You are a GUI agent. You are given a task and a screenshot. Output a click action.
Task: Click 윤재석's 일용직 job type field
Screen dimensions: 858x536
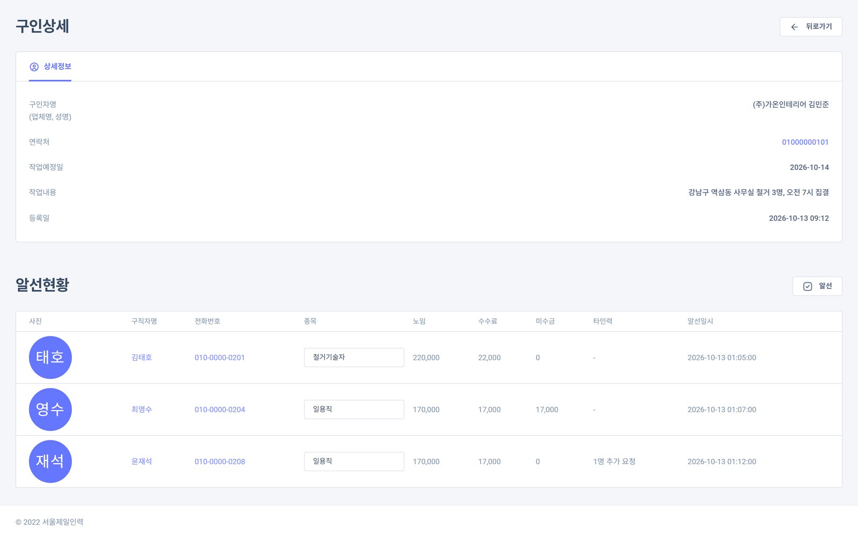(354, 461)
